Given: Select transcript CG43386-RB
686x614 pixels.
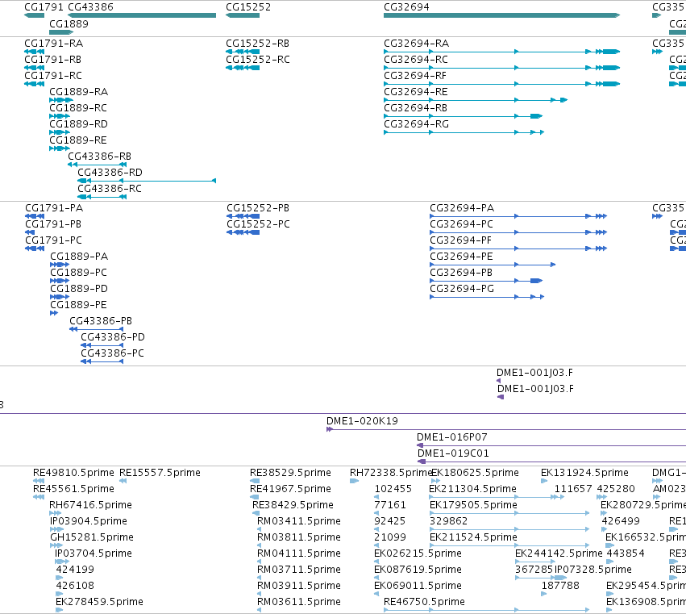Looking at the screenshot, I should pos(99,157).
